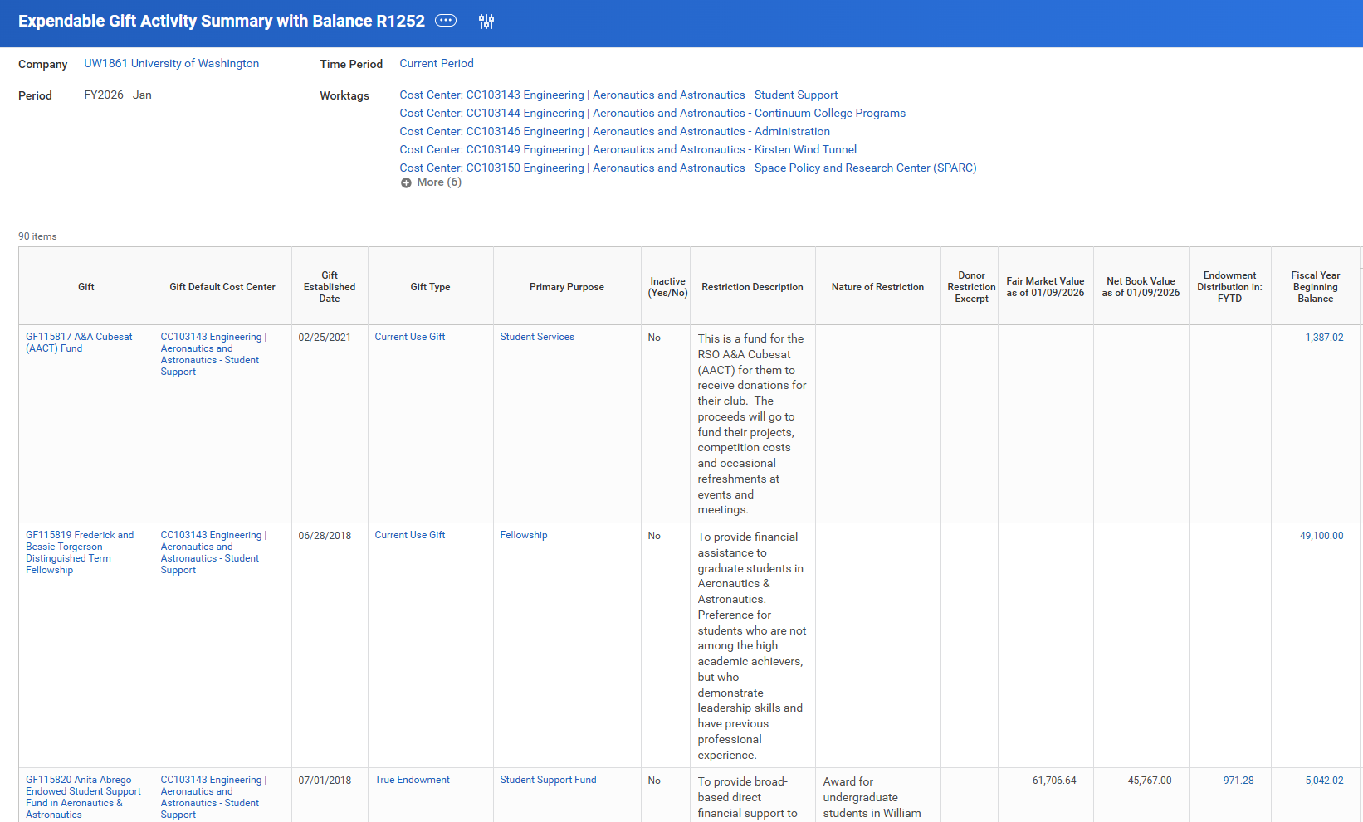
Task: Open gift GF115817 A&A Cubesat (AACT) Fund
Action: 79,343
